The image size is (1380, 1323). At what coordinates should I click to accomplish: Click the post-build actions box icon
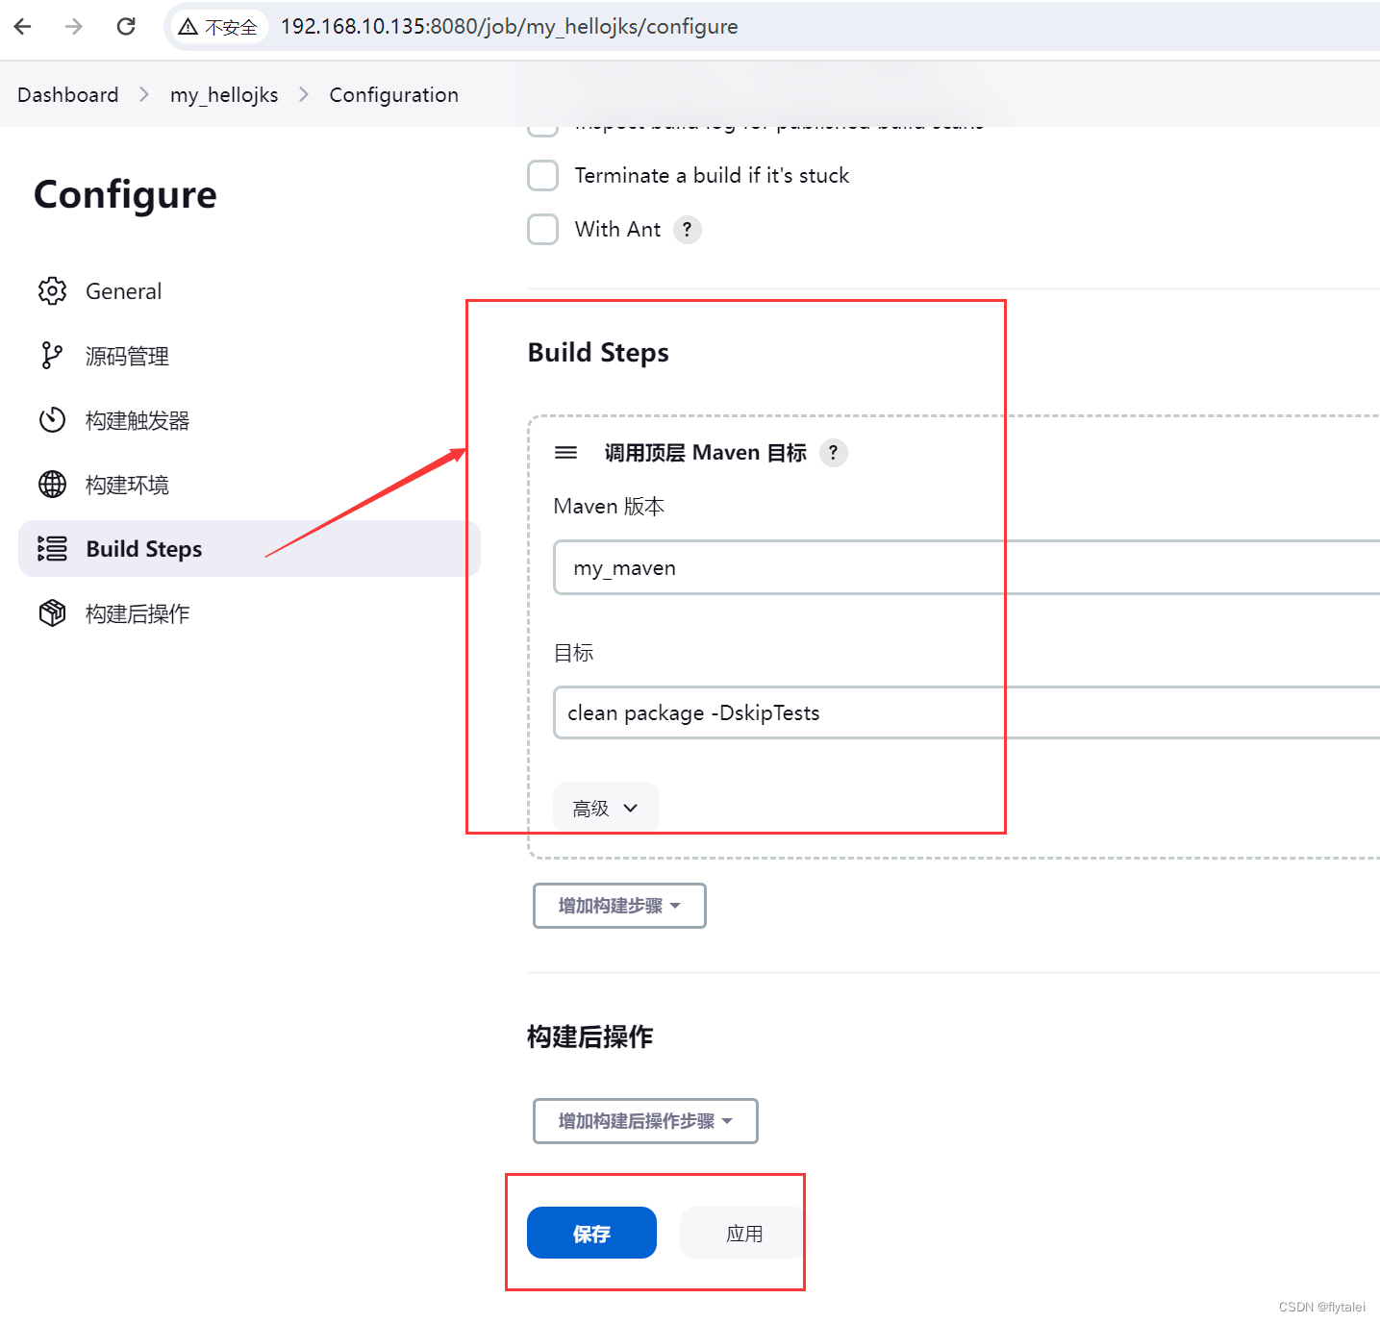52,612
